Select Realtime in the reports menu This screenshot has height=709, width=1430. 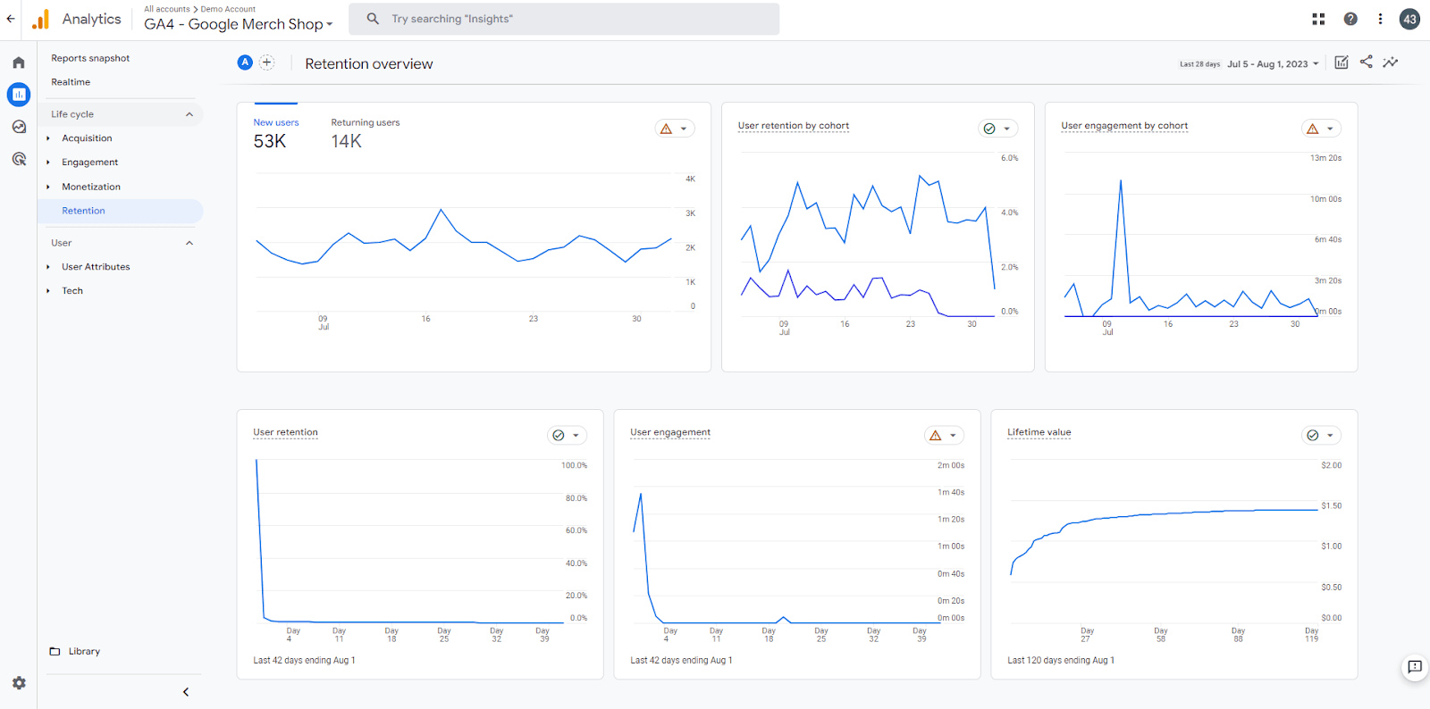71,82
